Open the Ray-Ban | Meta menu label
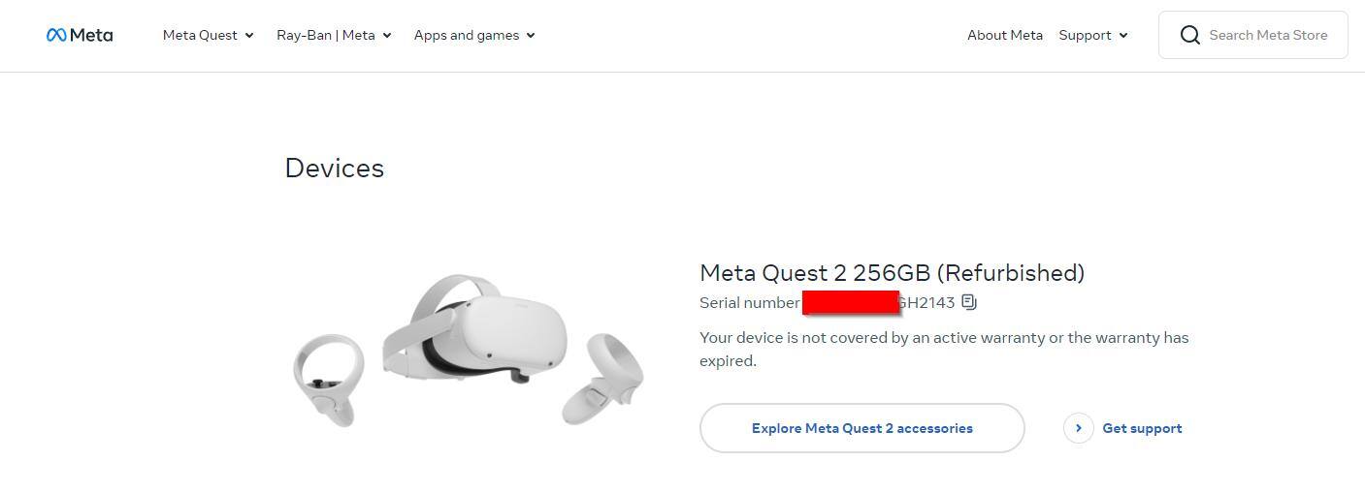1365x492 pixels. (x=325, y=35)
